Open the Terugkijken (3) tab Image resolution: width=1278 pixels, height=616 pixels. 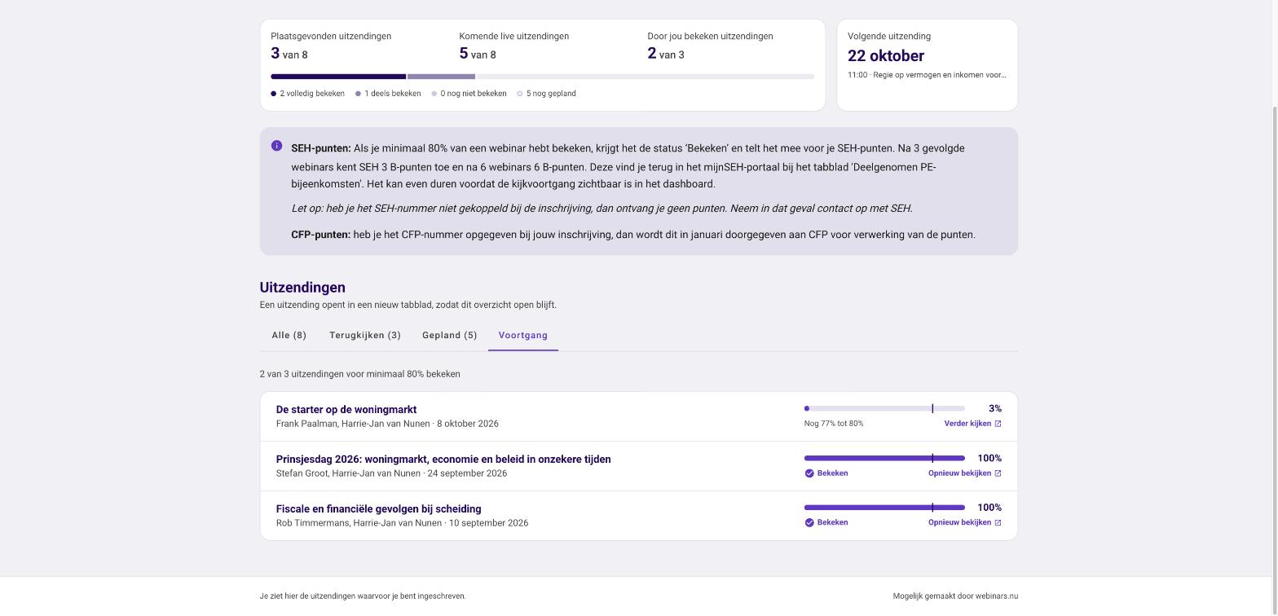coord(365,336)
